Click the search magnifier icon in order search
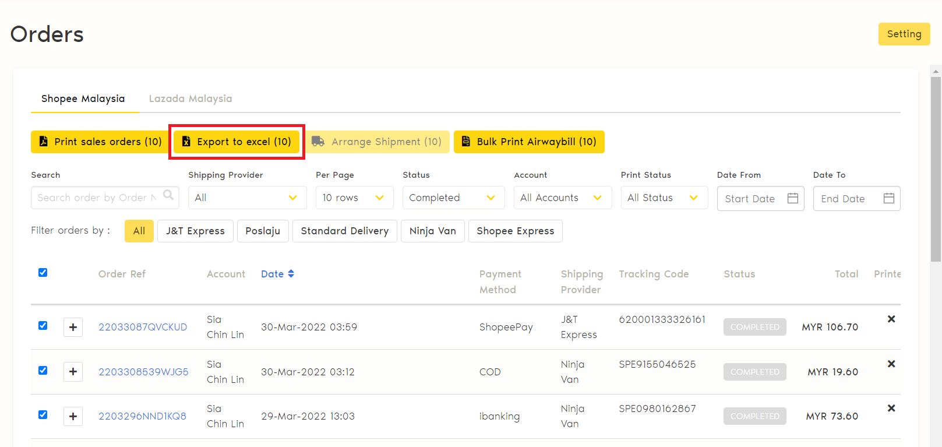942x447 pixels. point(168,195)
